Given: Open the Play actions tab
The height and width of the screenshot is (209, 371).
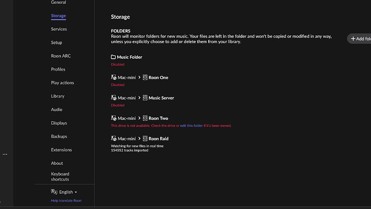Looking at the screenshot, I should pos(62,83).
